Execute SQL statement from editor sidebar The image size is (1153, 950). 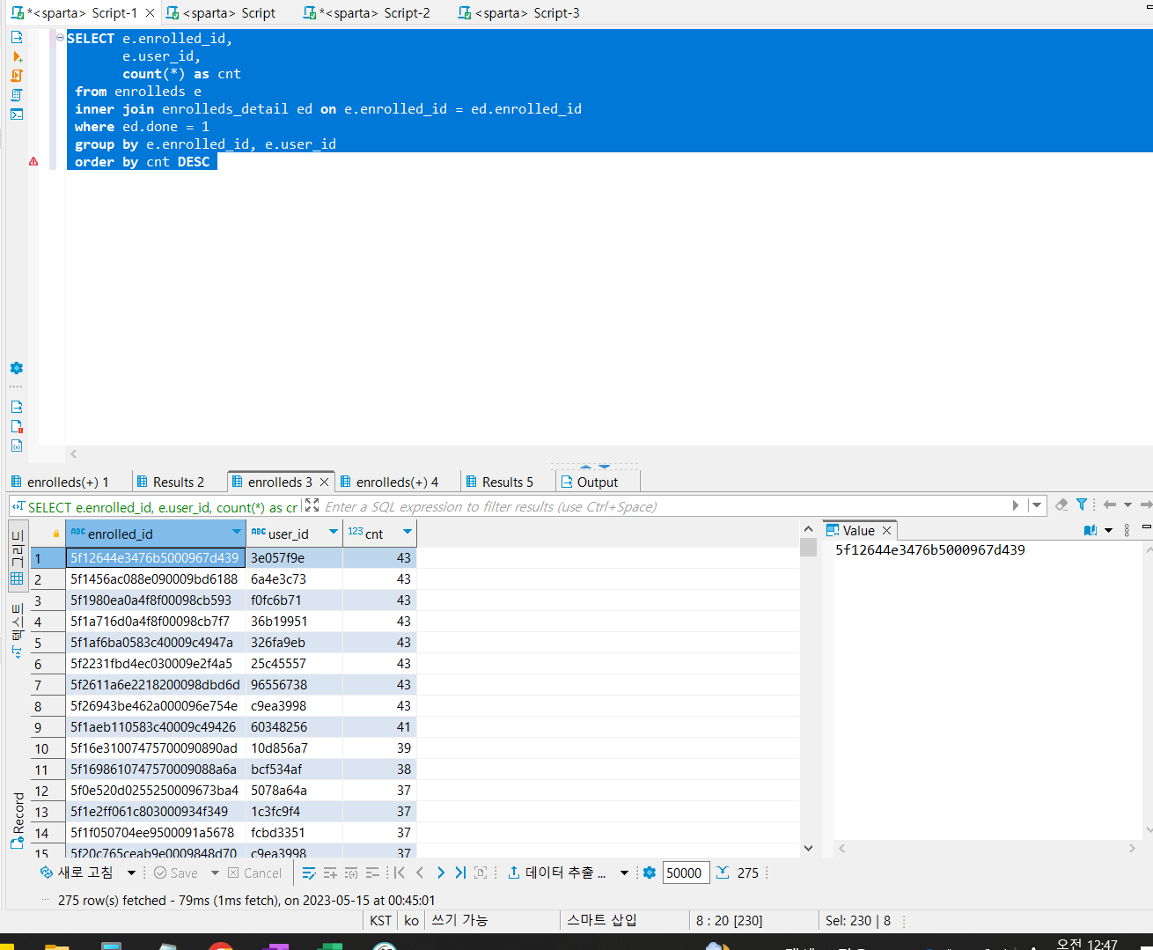pyautogui.click(x=17, y=37)
